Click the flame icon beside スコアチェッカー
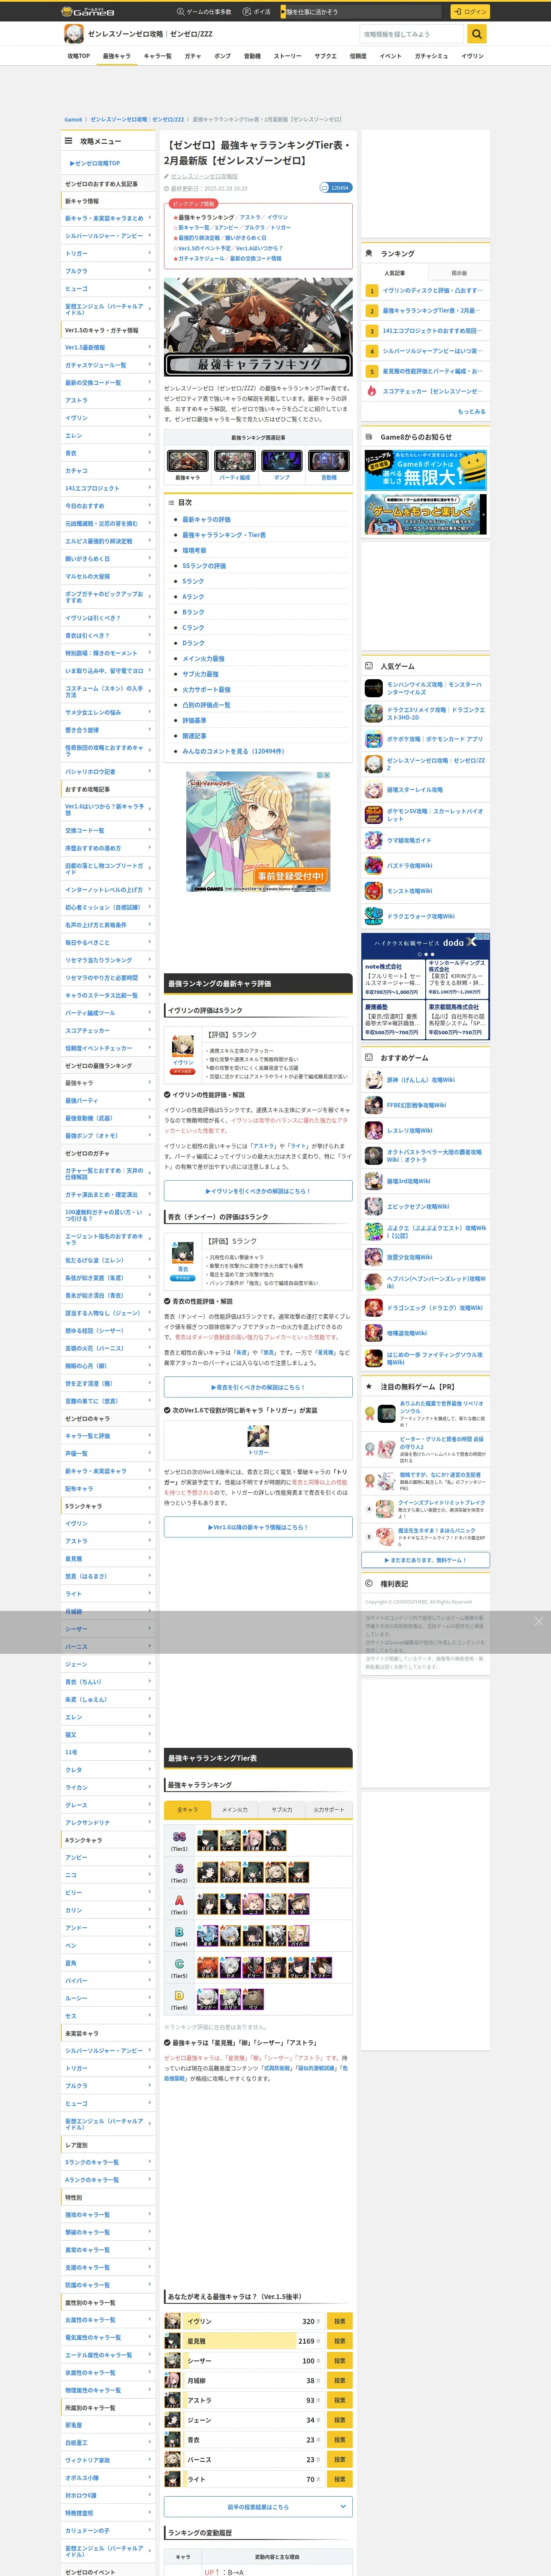This screenshot has width=551, height=2576. (x=372, y=391)
